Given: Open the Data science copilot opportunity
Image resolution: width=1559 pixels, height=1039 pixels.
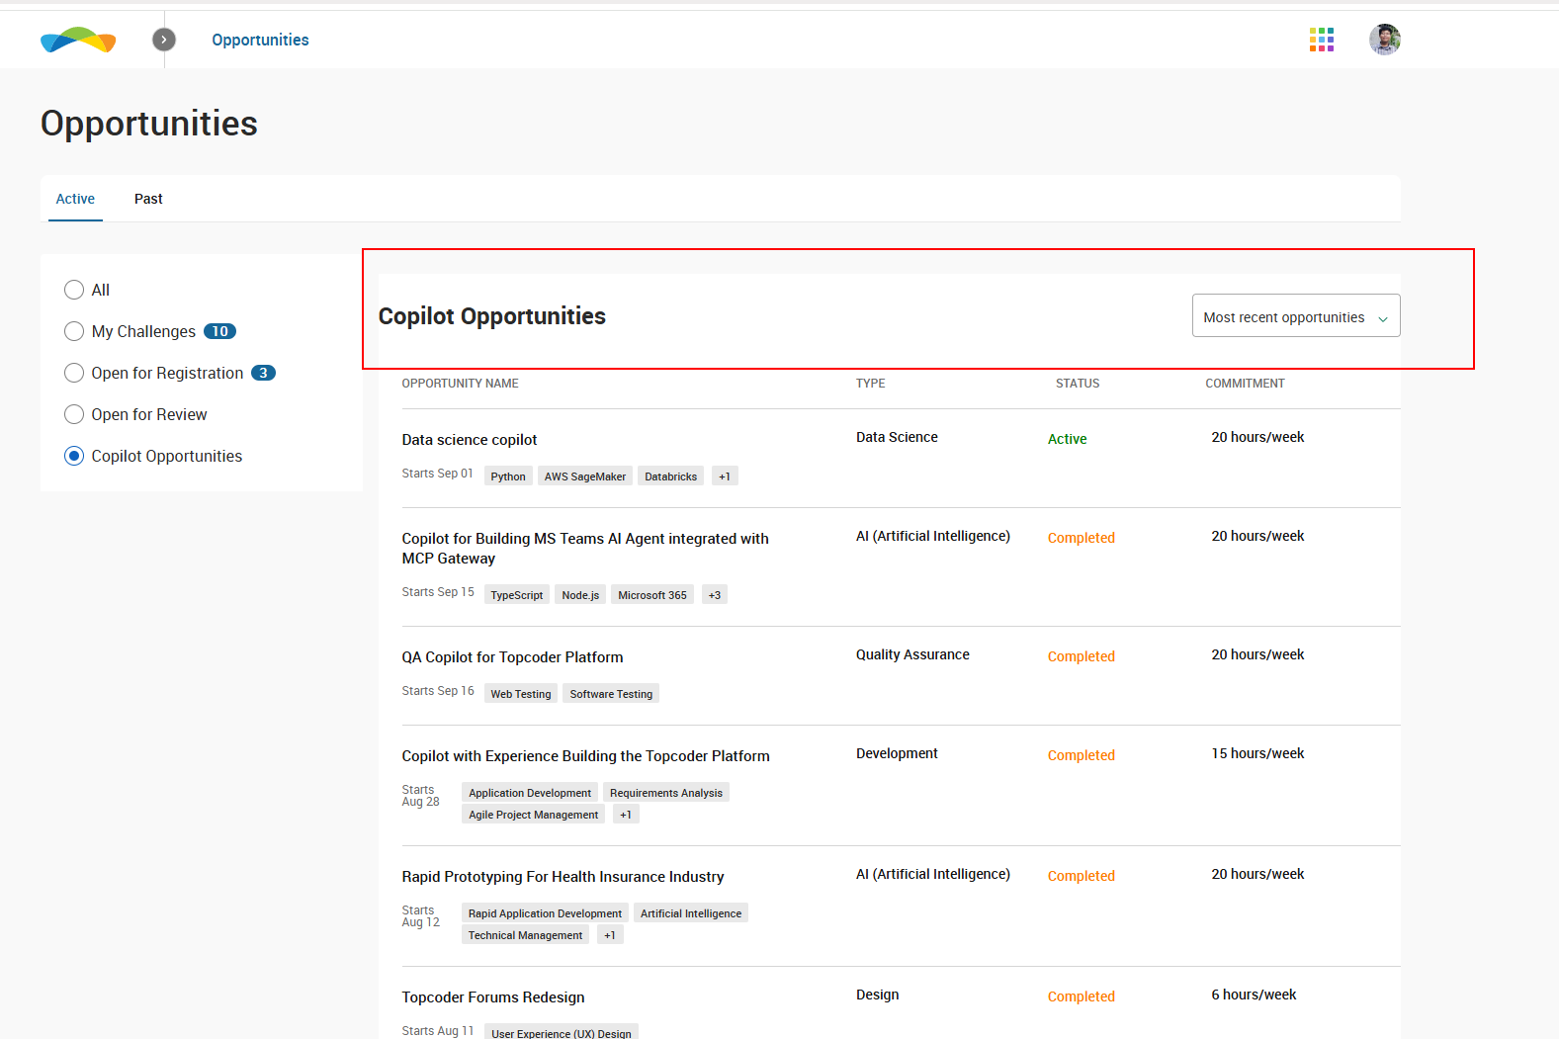Looking at the screenshot, I should [470, 440].
